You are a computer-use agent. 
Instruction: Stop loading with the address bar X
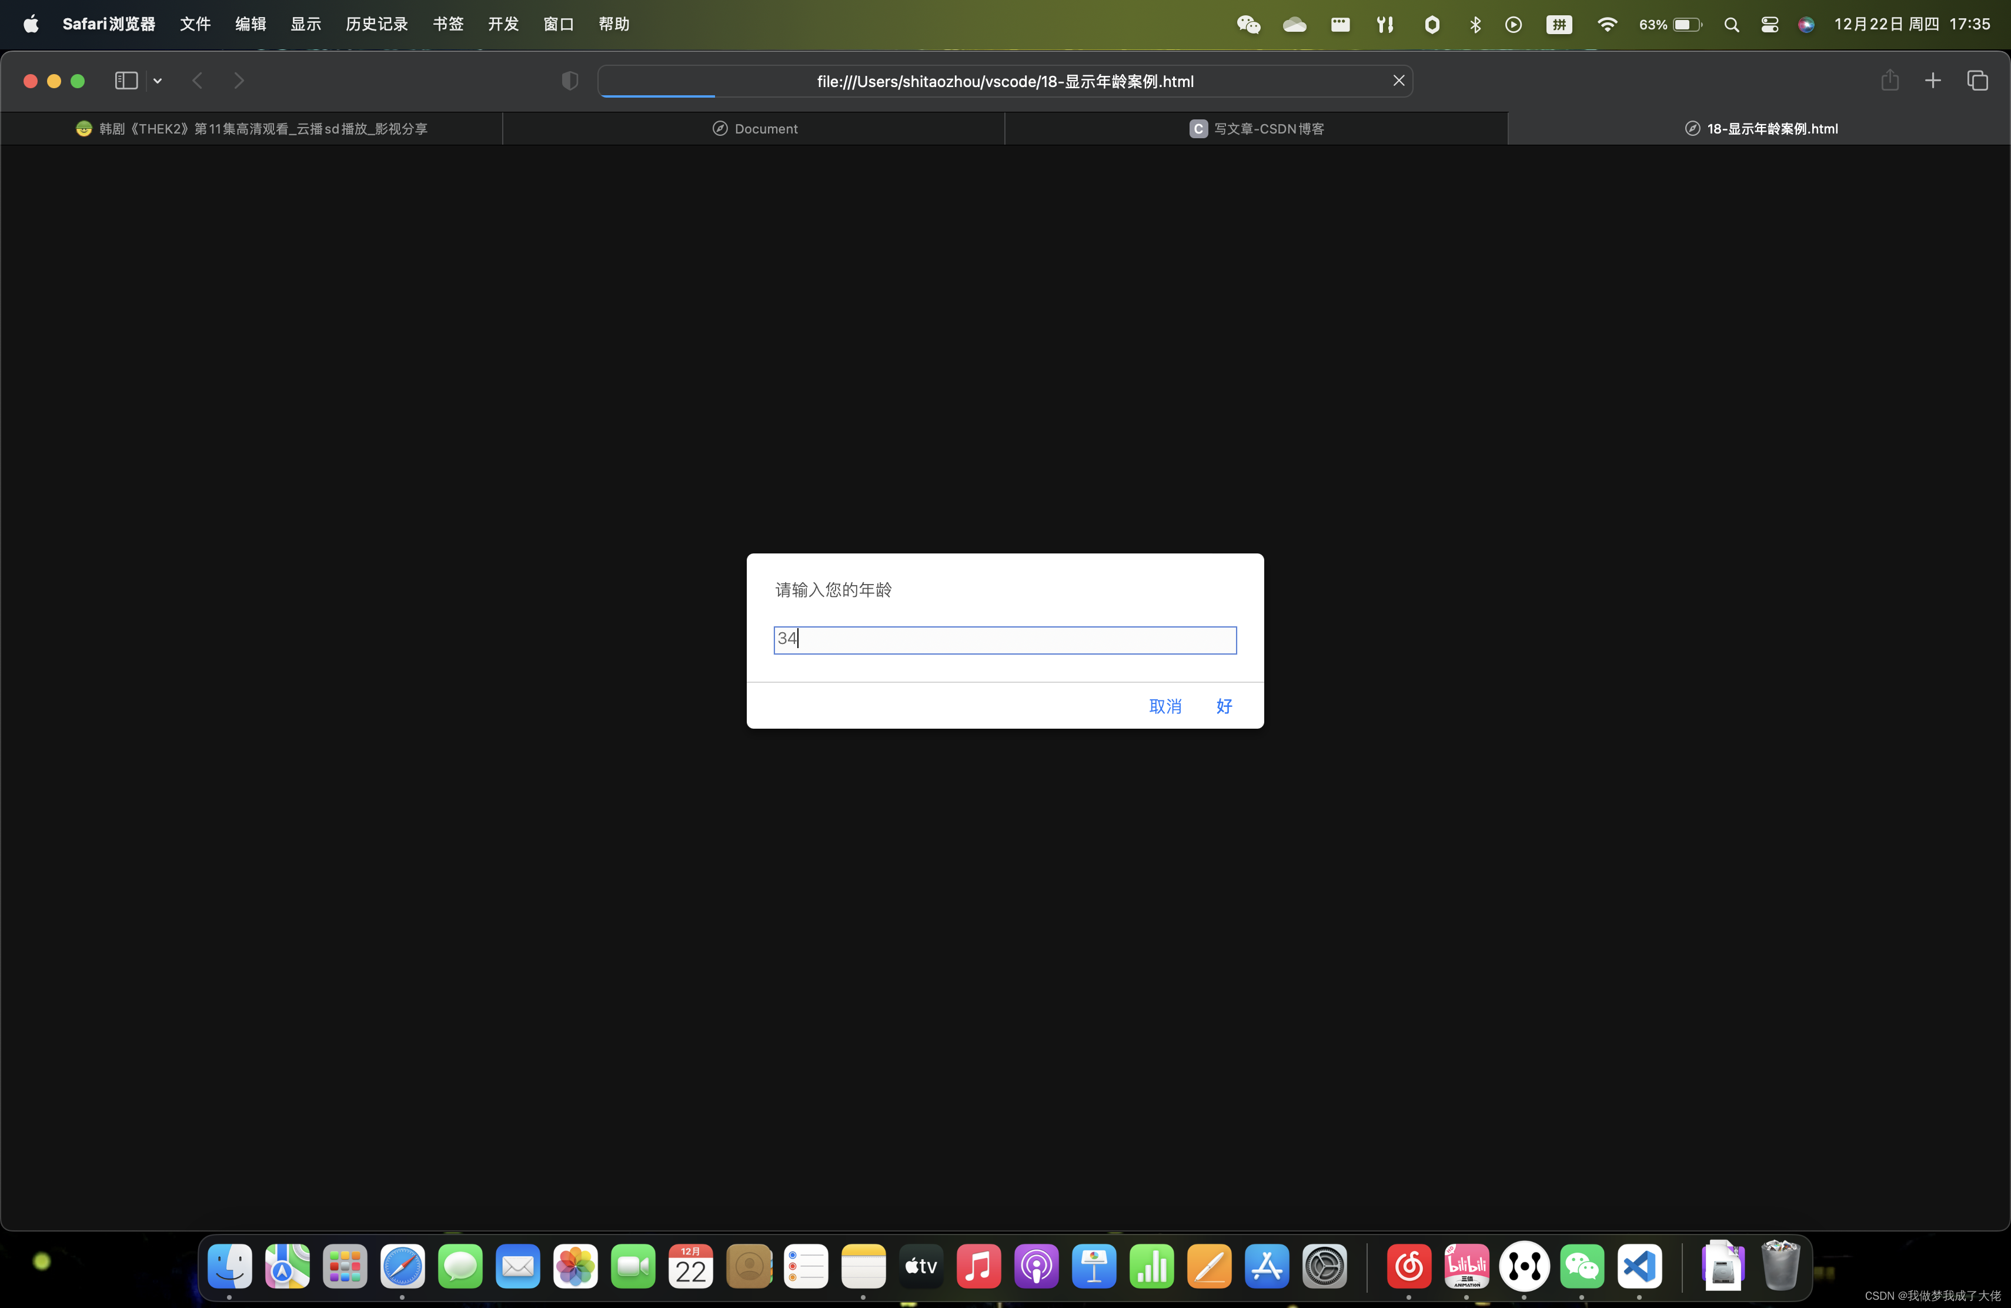coord(1398,80)
